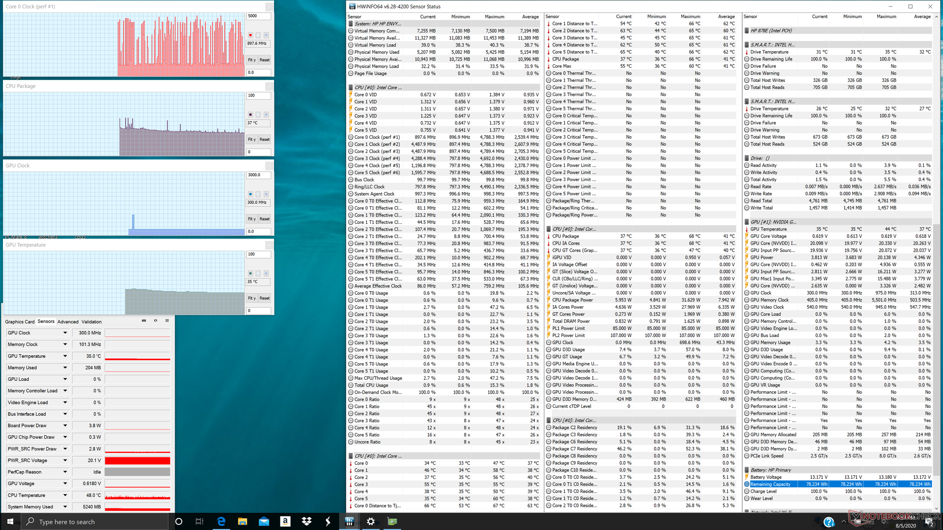Click the GPU-Z refresh icon
This screenshot has width=943, height=530.
pos(156,320)
